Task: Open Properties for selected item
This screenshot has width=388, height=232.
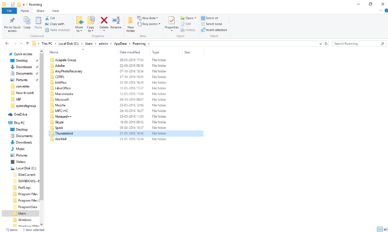Action: coord(172,24)
